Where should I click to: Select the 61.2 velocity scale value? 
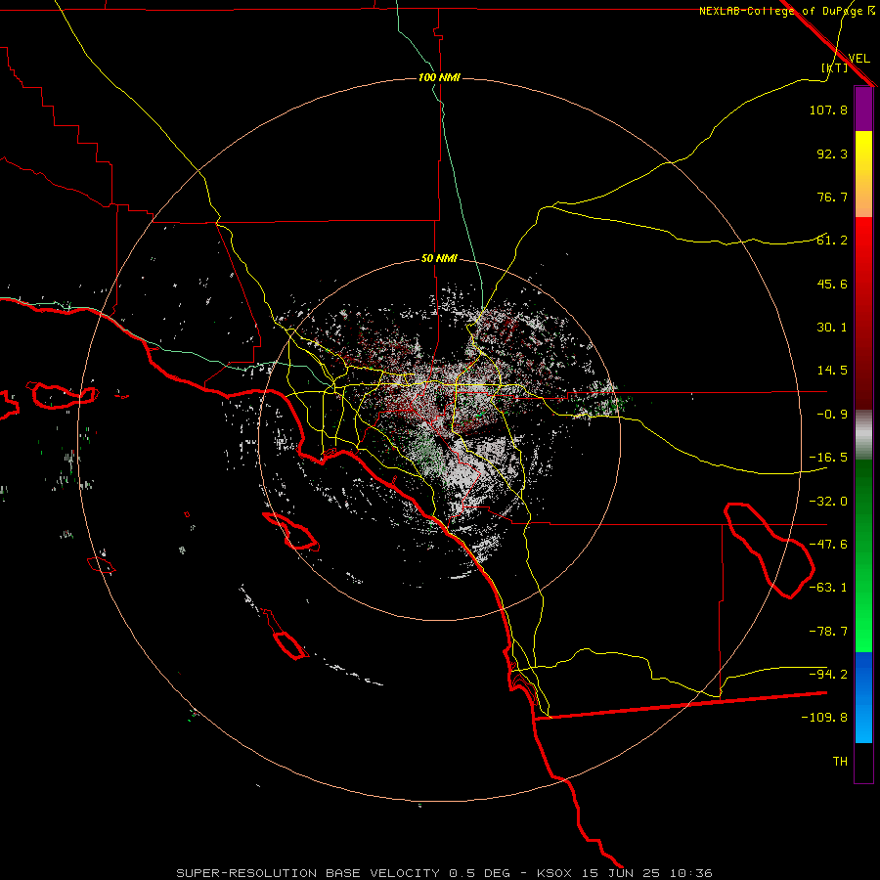coord(832,241)
